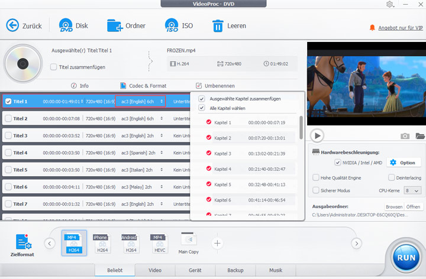The height and width of the screenshot is (279, 426).
Task: Take a snapshot with the camera icon
Action: (405, 136)
